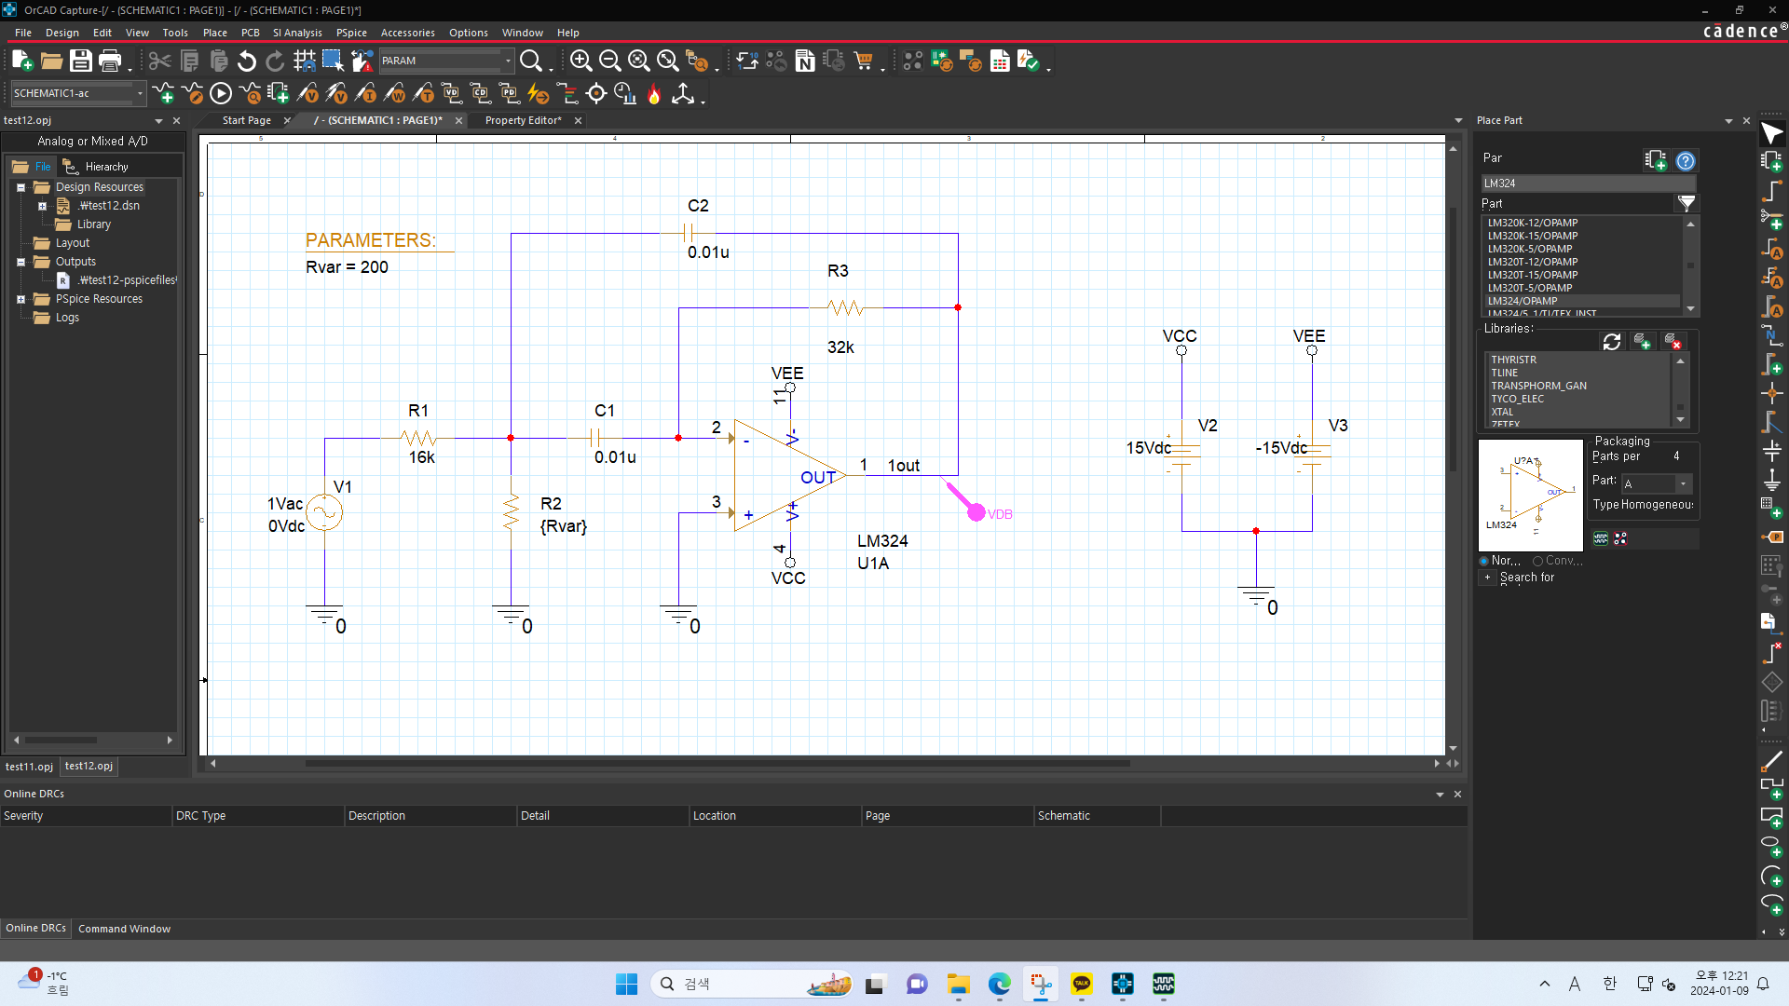The width and height of the screenshot is (1789, 1006).
Task: Click the Save schematic icon
Action: pos(80,61)
